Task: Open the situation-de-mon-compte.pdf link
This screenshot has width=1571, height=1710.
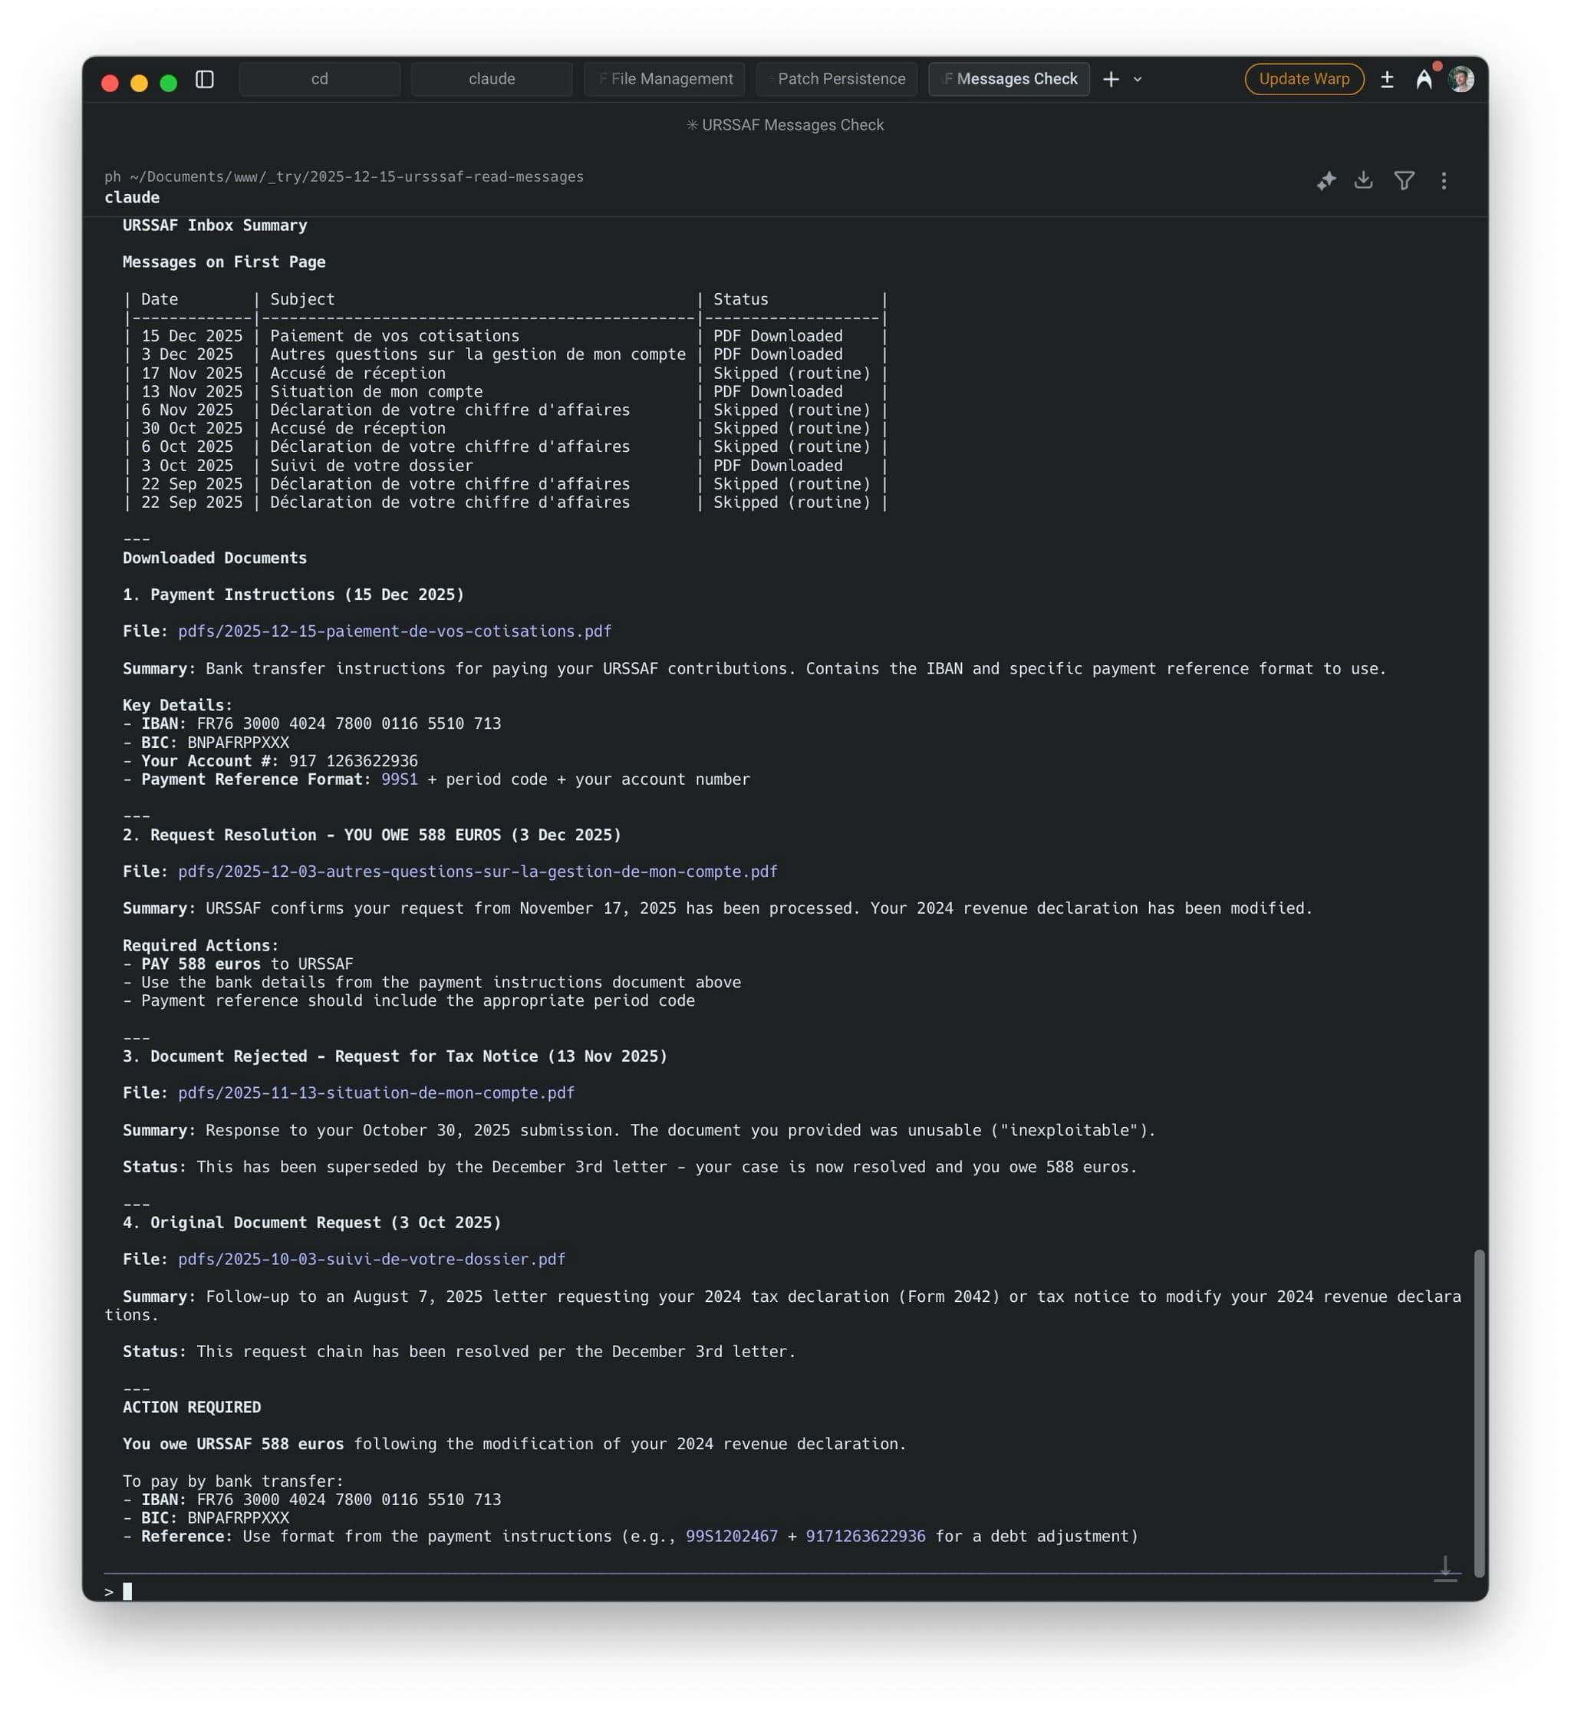Action: click(376, 1092)
